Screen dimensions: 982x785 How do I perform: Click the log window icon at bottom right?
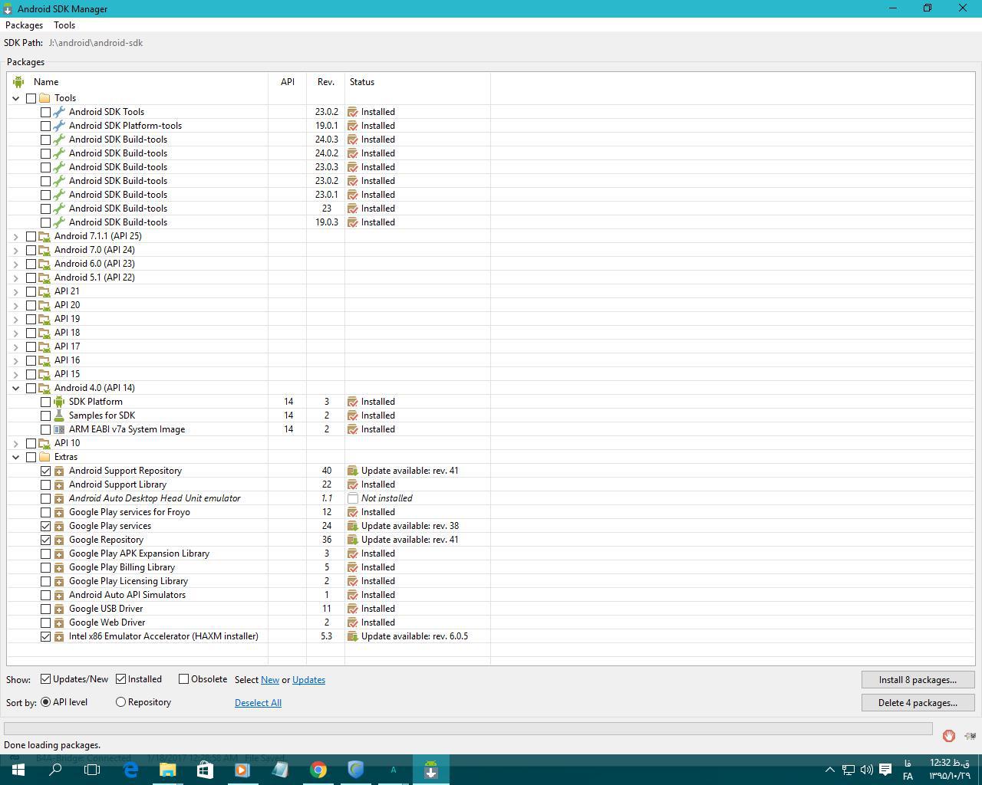point(970,736)
